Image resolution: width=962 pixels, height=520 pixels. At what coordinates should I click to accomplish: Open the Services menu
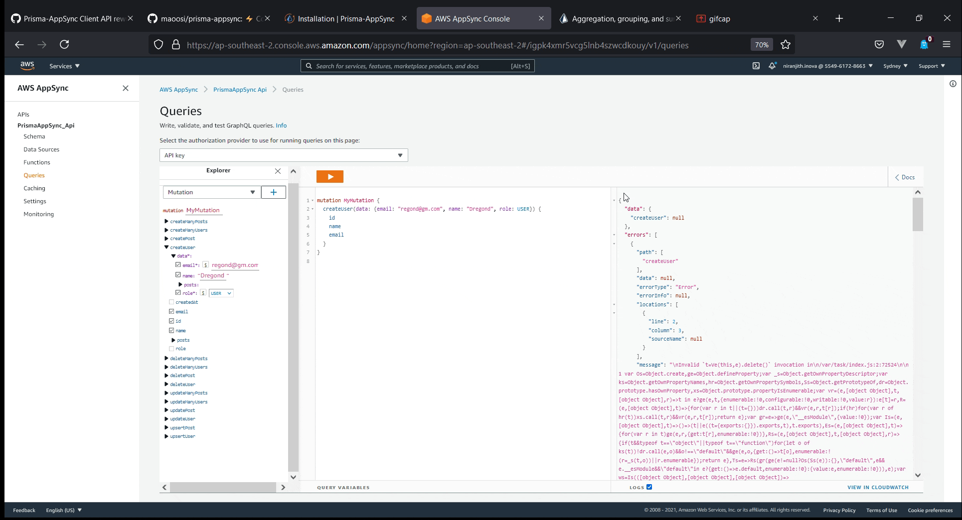point(64,66)
